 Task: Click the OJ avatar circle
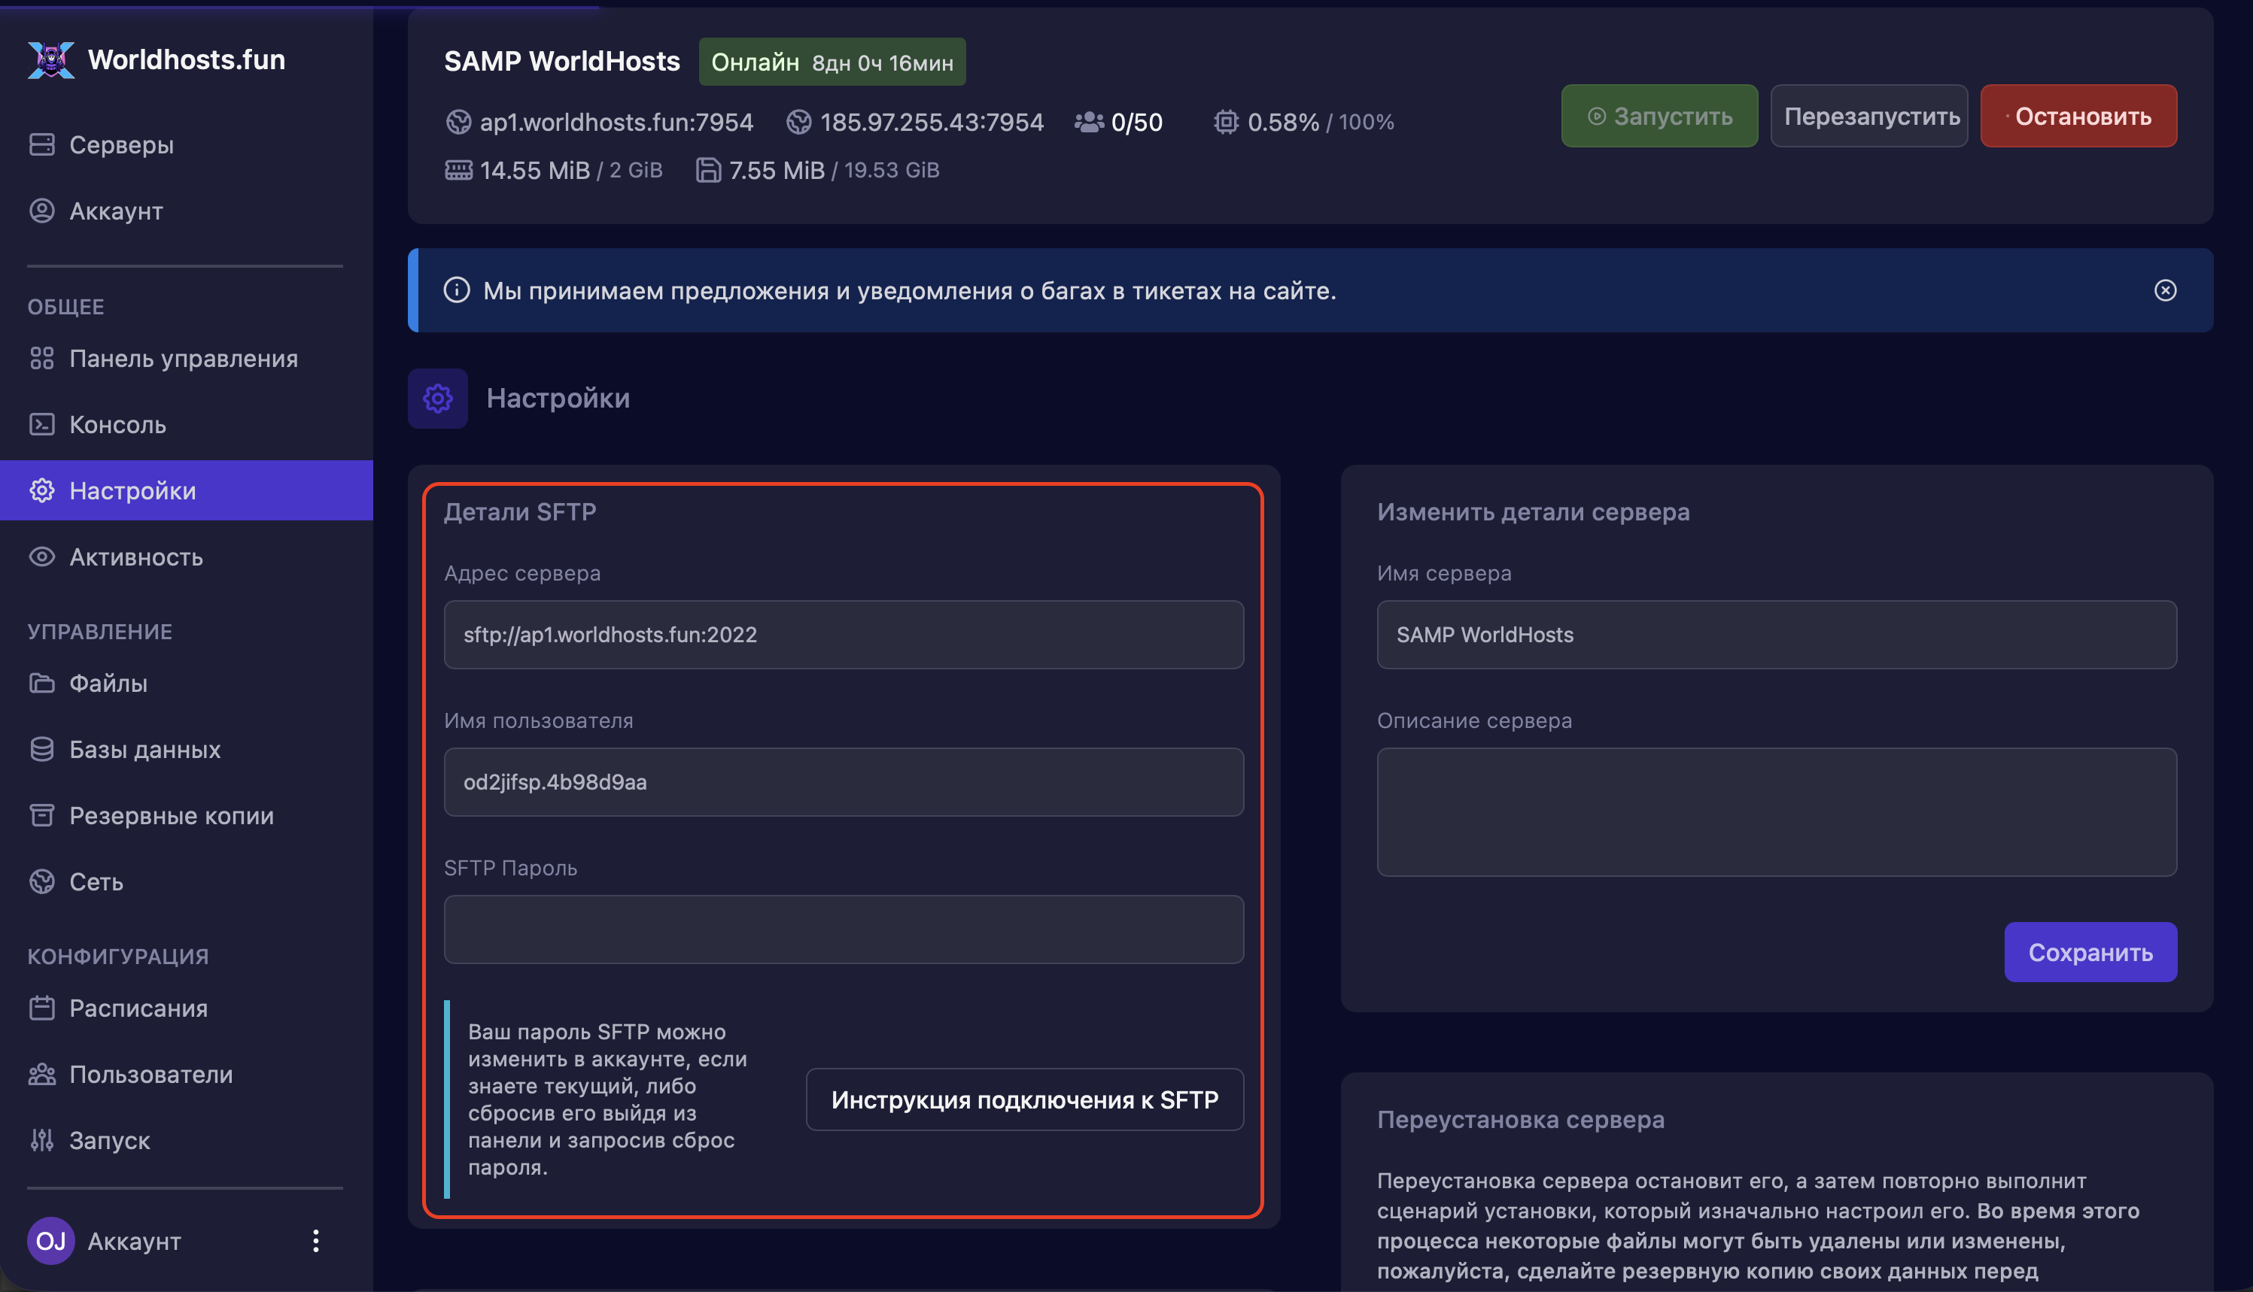click(50, 1241)
